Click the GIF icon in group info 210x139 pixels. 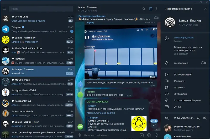coord(167,107)
